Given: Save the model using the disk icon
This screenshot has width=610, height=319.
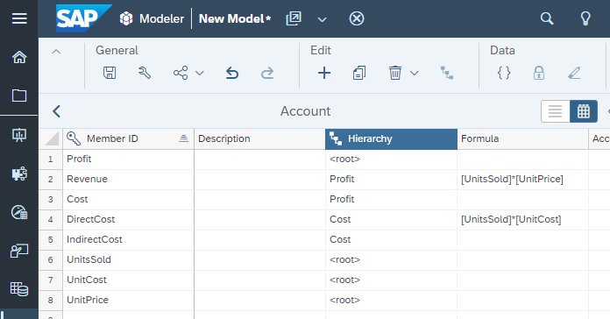Looking at the screenshot, I should pyautogui.click(x=110, y=73).
